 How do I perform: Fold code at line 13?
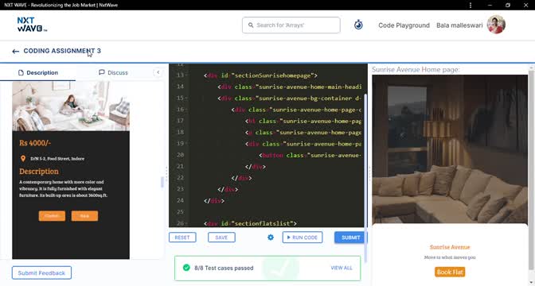(186, 75)
